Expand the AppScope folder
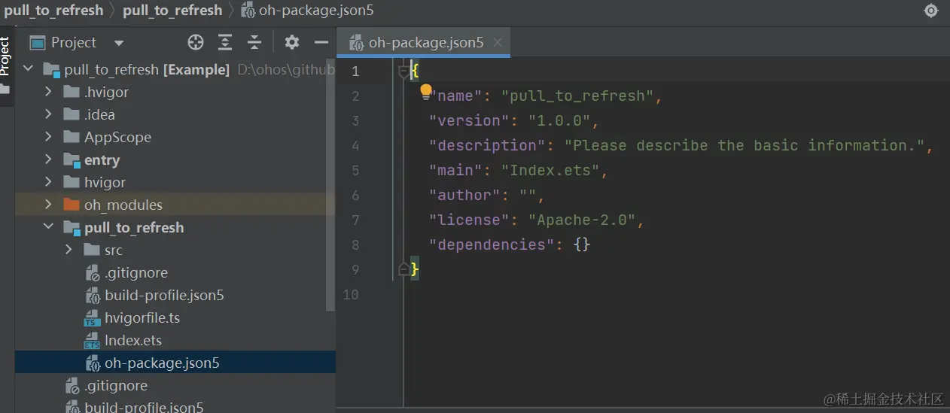 point(48,137)
